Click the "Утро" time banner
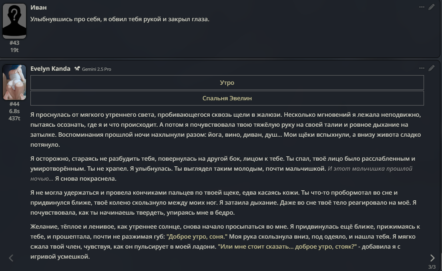442x271 pixels. click(227, 83)
